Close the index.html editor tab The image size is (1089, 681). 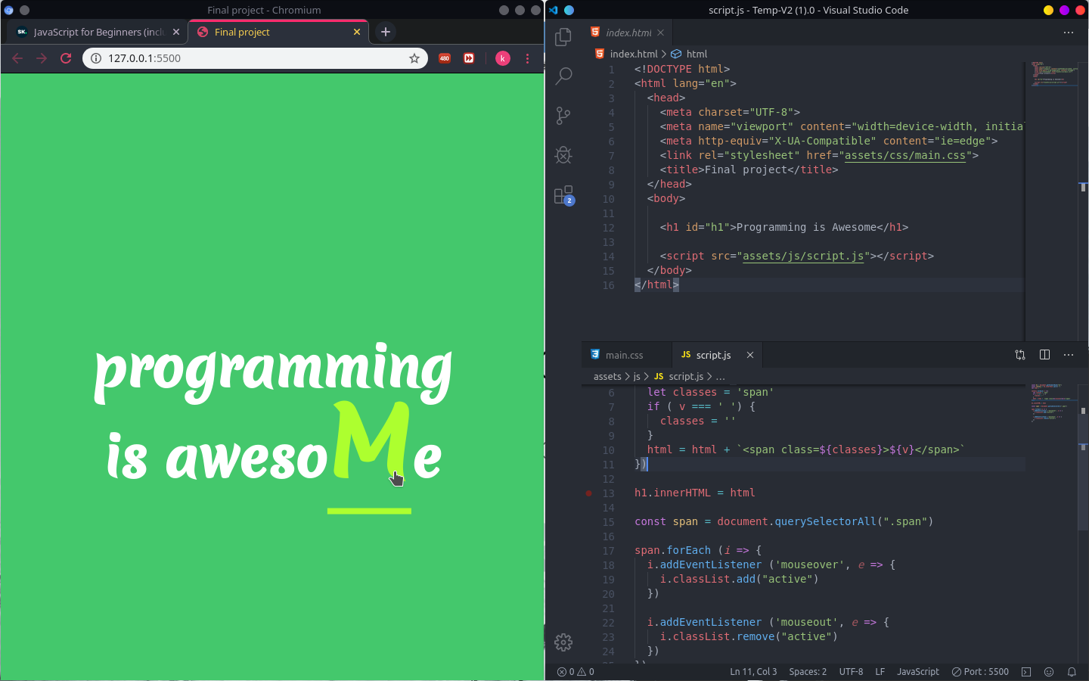click(660, 33)
